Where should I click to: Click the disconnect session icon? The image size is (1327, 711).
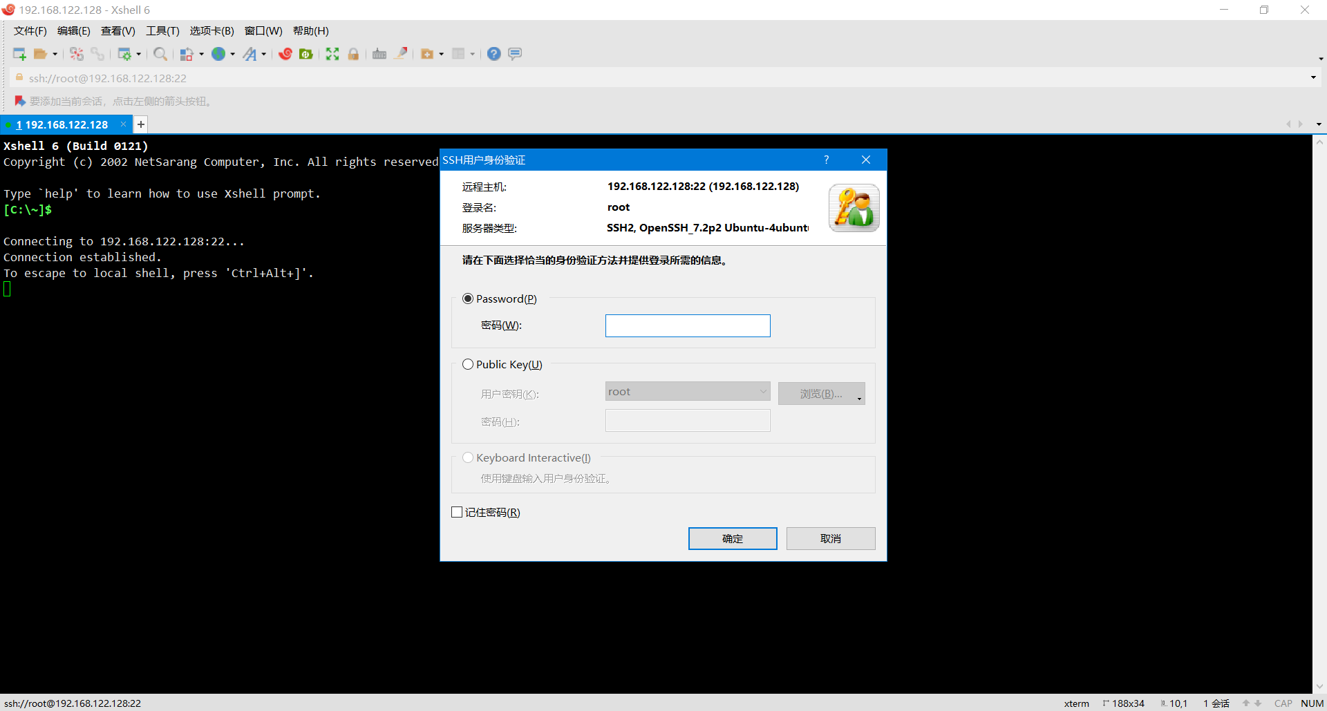[77, 54]
